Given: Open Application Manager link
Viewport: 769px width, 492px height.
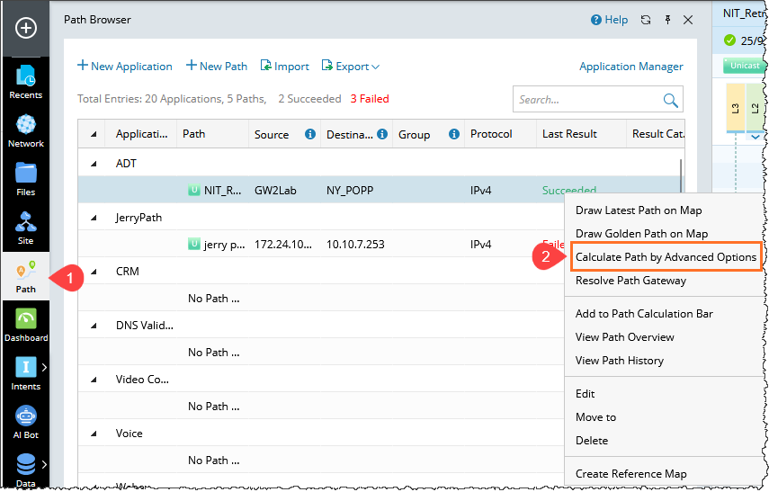Looking at the screenshot, I should pos(631,67).
